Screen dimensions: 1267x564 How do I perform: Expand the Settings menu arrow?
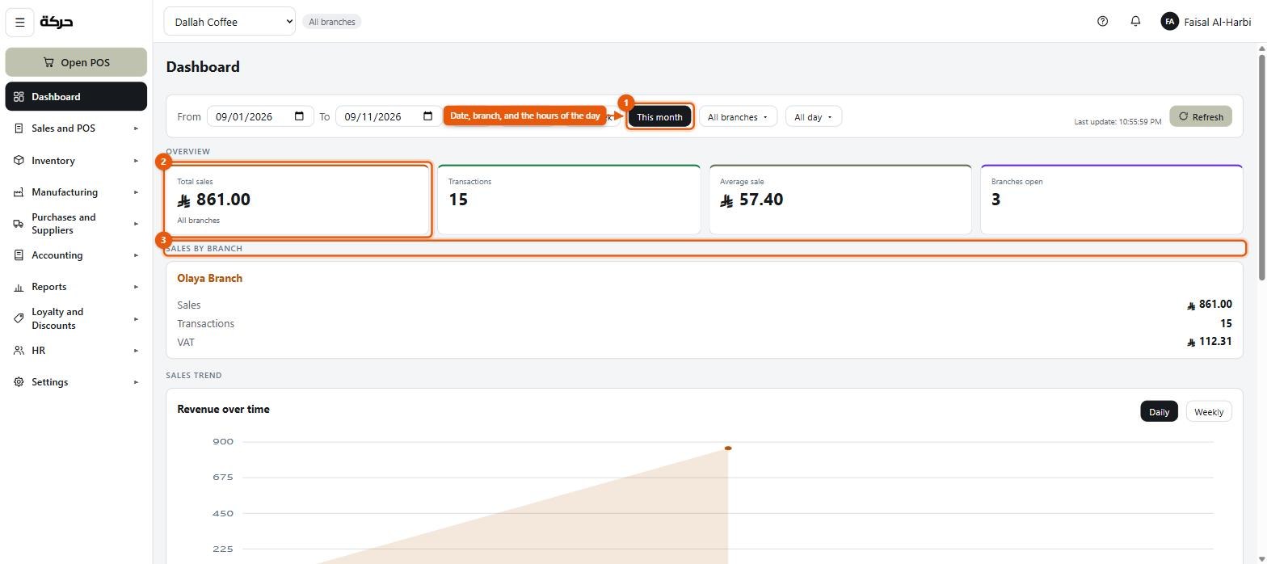coord(136,382)
